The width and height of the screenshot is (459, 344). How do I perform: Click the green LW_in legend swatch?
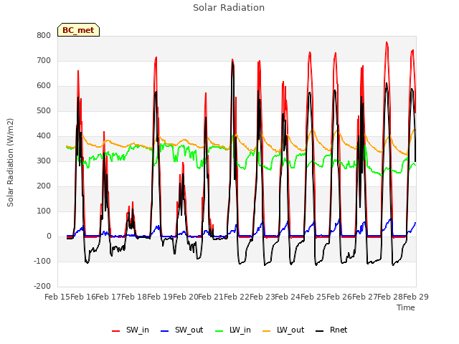coord(219,331)
